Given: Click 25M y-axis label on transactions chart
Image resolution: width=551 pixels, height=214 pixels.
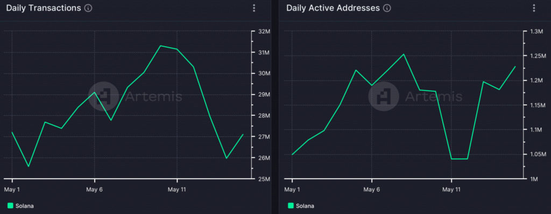Looking at the screenshot, I should click(265, 179).
